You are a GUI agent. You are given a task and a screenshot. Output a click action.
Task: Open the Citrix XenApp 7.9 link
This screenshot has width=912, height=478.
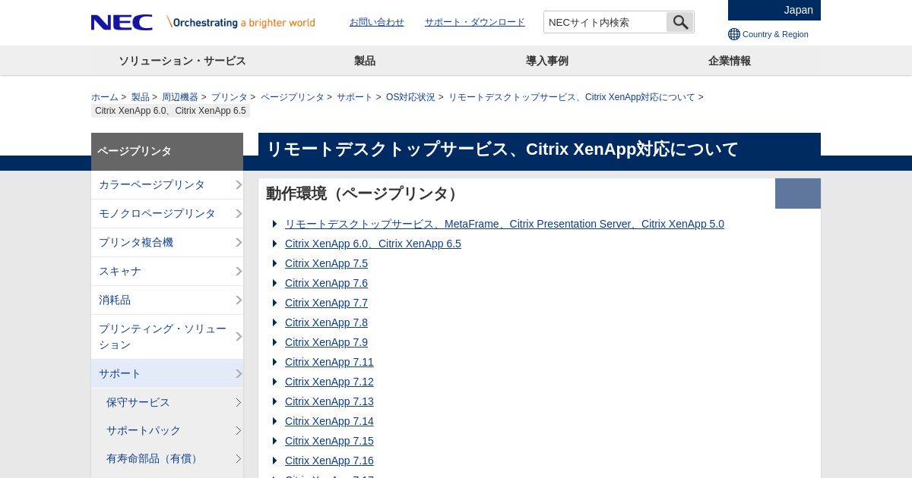point(326,342)
